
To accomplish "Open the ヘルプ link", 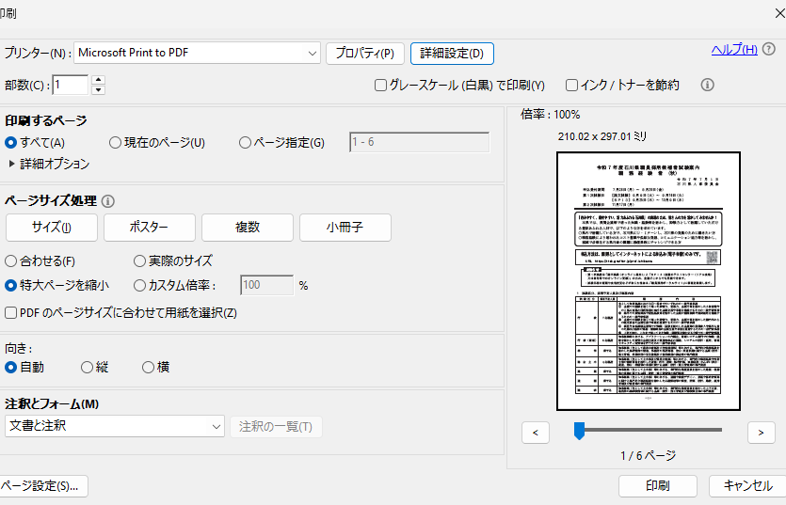I will point(734,50).
